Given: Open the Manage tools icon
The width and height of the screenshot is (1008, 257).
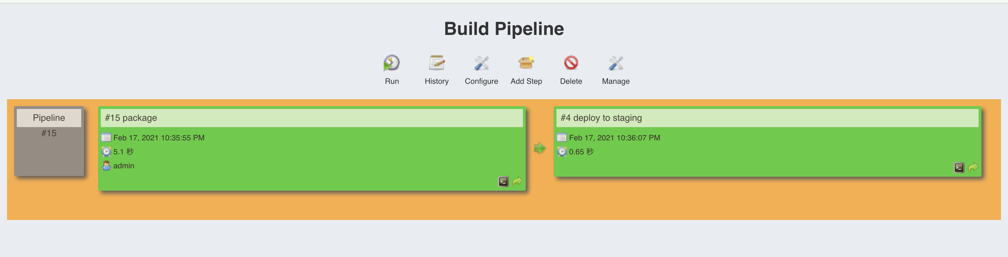Looking at the screenshot, I should click(616, 63).
